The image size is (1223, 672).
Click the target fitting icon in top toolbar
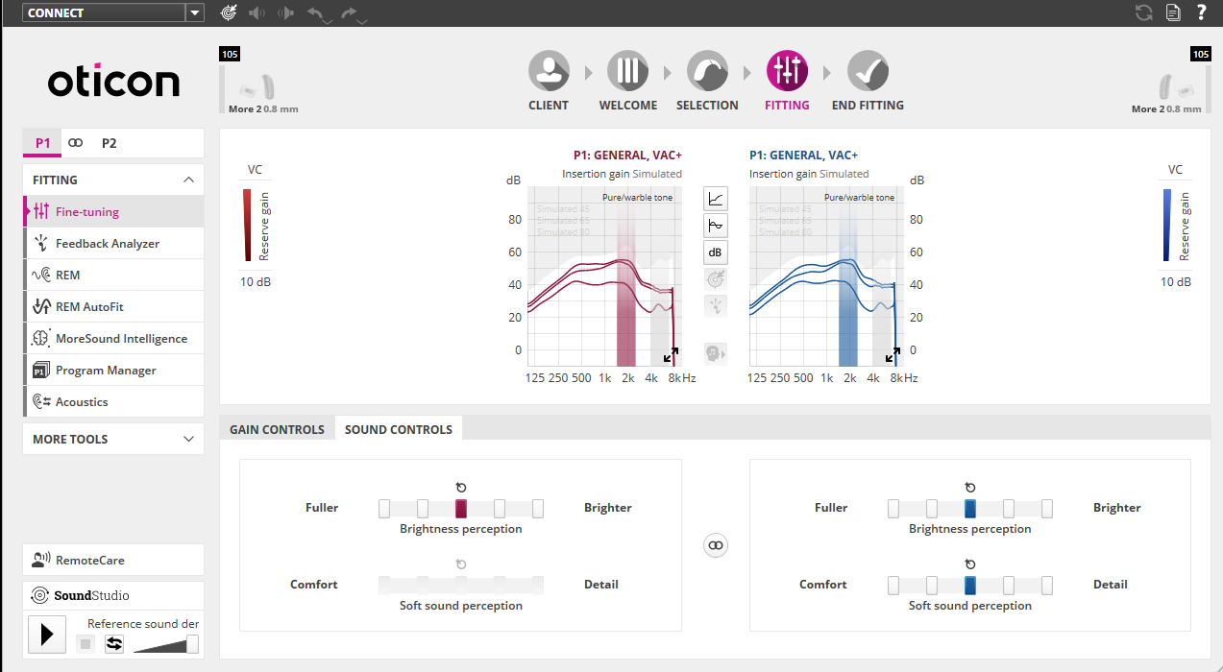click(228, 12)
